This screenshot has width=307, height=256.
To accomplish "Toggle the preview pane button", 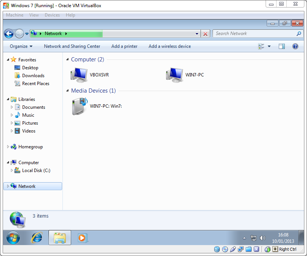I will tap(282, 46).
